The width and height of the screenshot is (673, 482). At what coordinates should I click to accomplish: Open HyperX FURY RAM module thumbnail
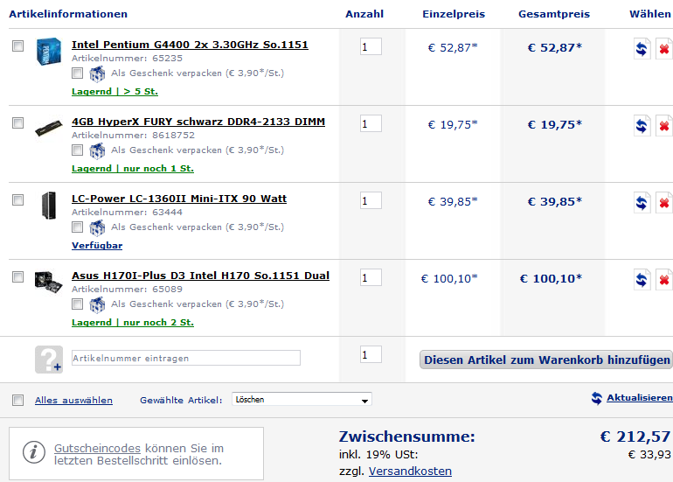(x=48, y=128)
